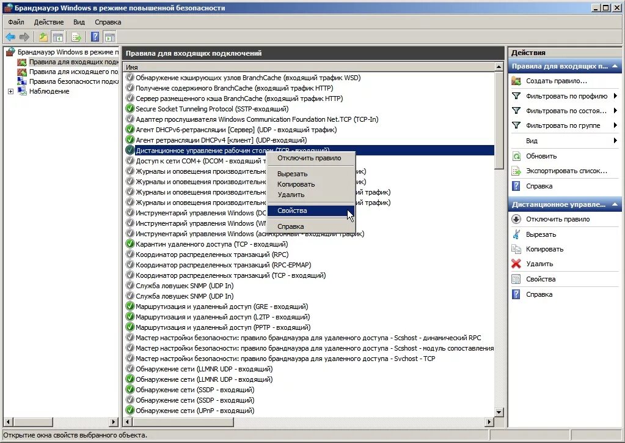Click Экспортировать список... link

click(x=566, y=171)
